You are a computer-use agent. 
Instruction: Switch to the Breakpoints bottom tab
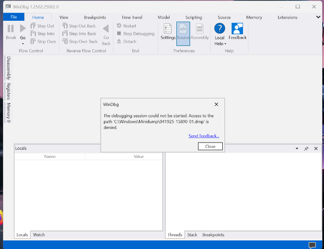[213, 235]
